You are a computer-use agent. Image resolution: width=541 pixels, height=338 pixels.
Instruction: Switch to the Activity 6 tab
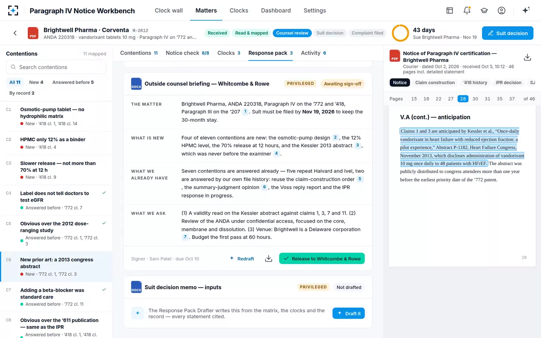pyautogui.click(x=313, y=53)
